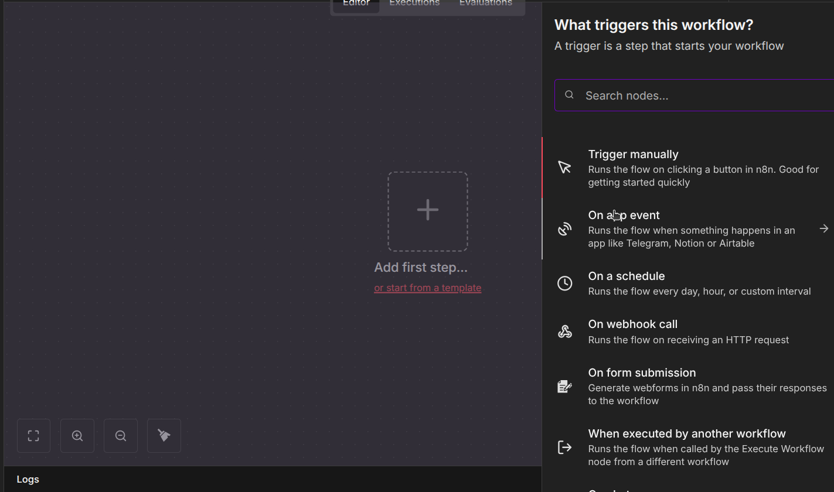Expand the Logs panel

pyautogui.click(x=28, y=479)
